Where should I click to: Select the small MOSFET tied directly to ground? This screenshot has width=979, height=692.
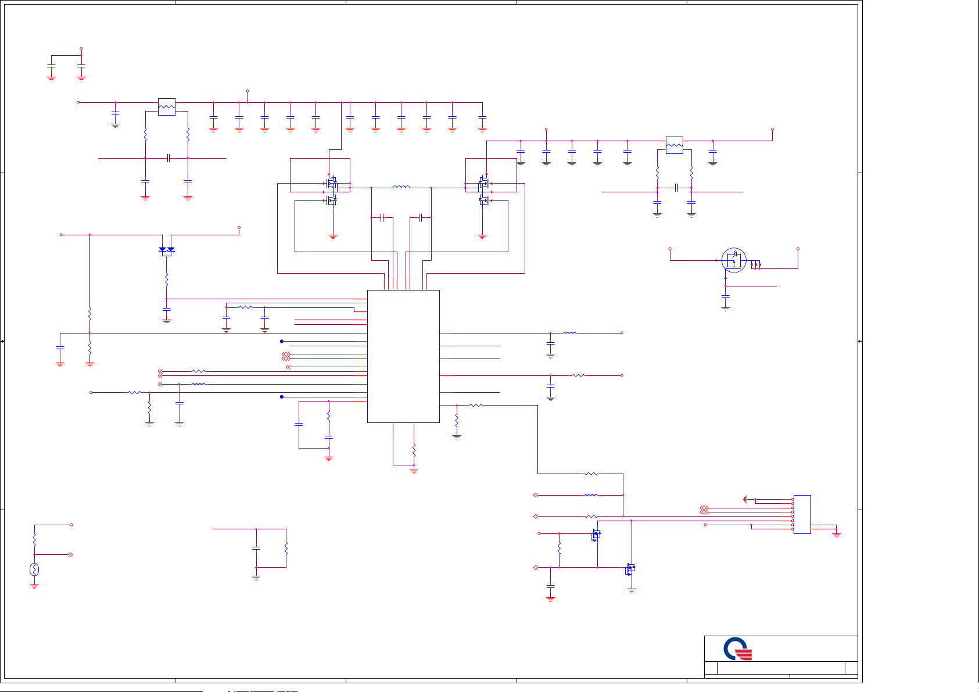point(630,569)
